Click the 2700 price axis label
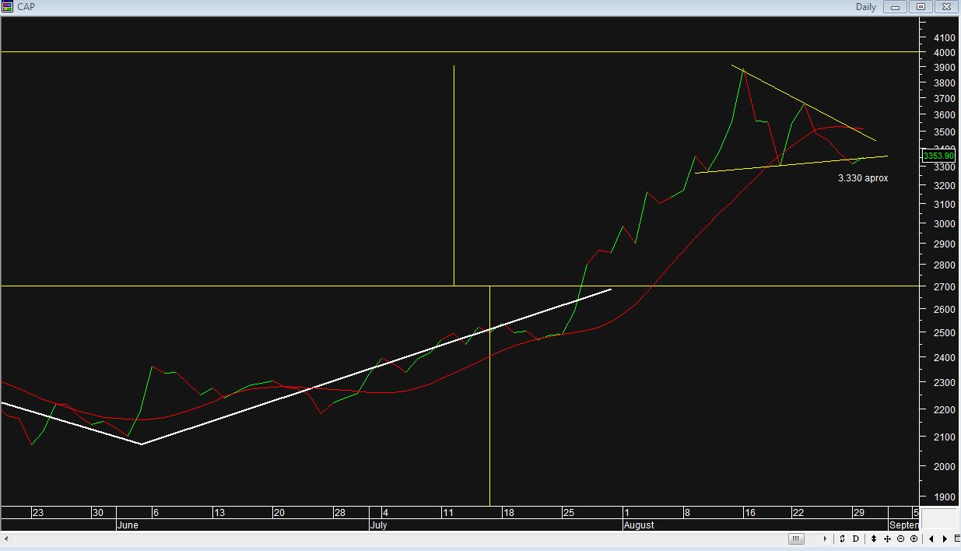Image resolution: width=961 pixels, height=551 pixels. (945, 287)
